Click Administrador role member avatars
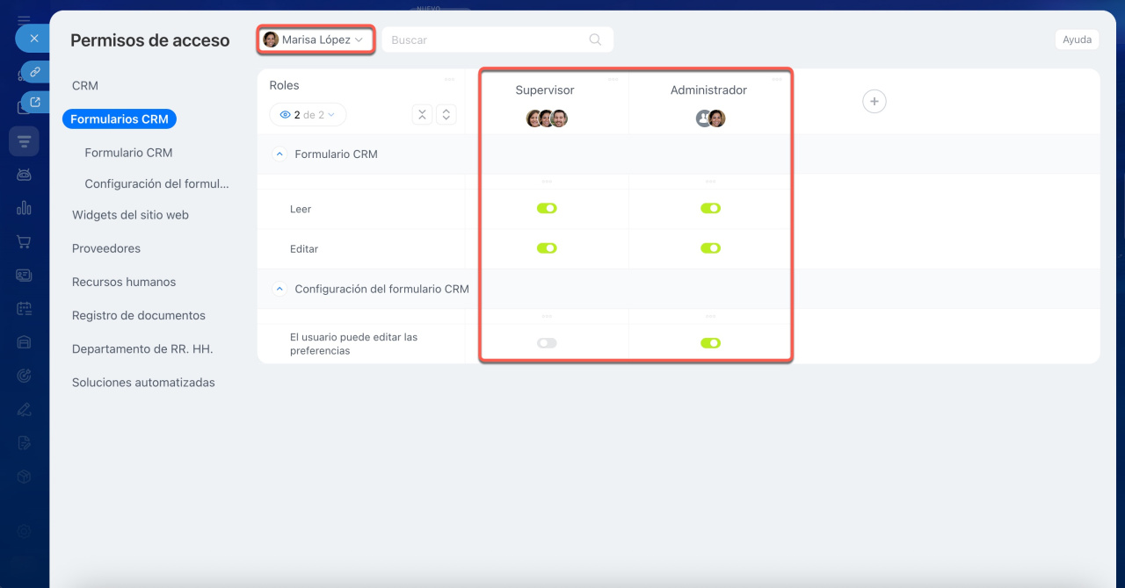This screenshot has width=1125, height=588. pyautogui.click(x=710, y=118)
